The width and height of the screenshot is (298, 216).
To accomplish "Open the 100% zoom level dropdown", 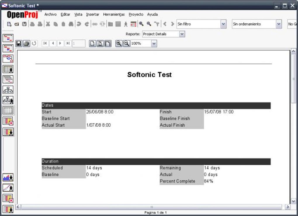I will (154, 43).
